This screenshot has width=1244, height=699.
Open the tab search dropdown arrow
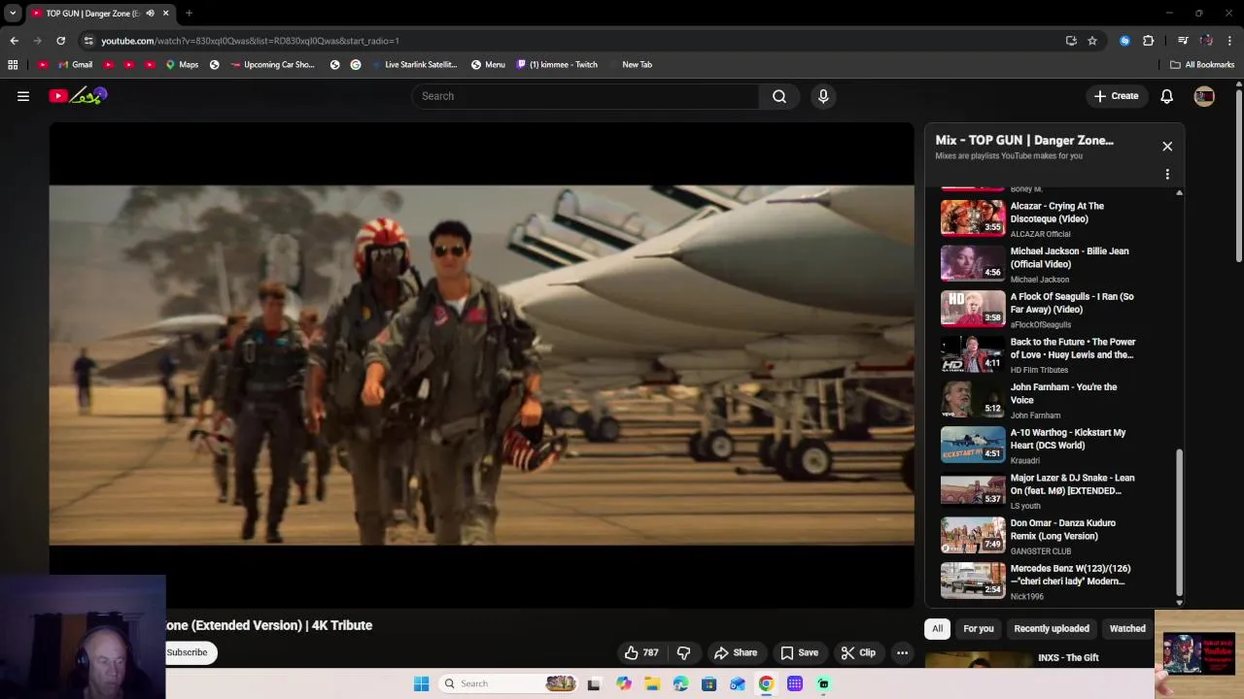(13, 14)
